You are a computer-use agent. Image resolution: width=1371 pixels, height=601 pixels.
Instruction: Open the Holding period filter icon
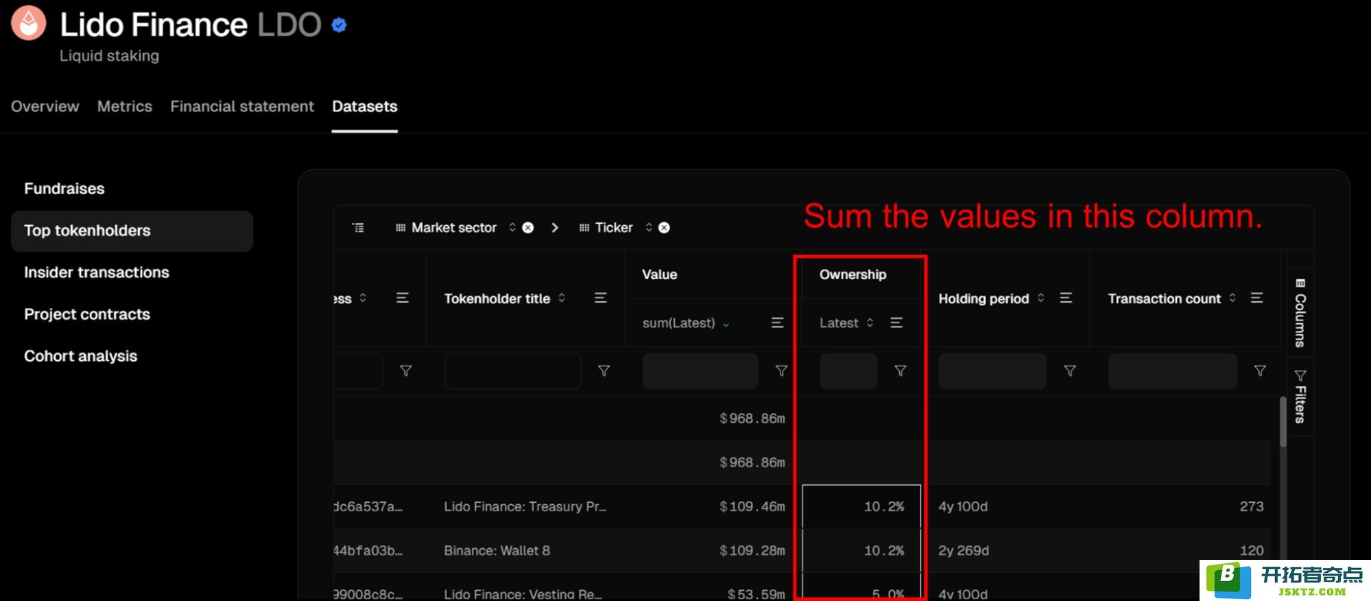(1070, 370)
